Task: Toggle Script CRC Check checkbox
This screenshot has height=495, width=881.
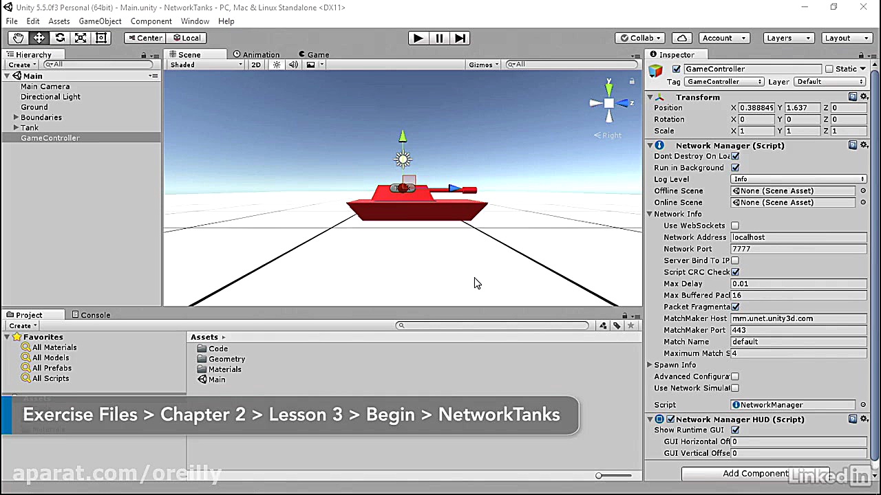Action: tap(735, 272)
